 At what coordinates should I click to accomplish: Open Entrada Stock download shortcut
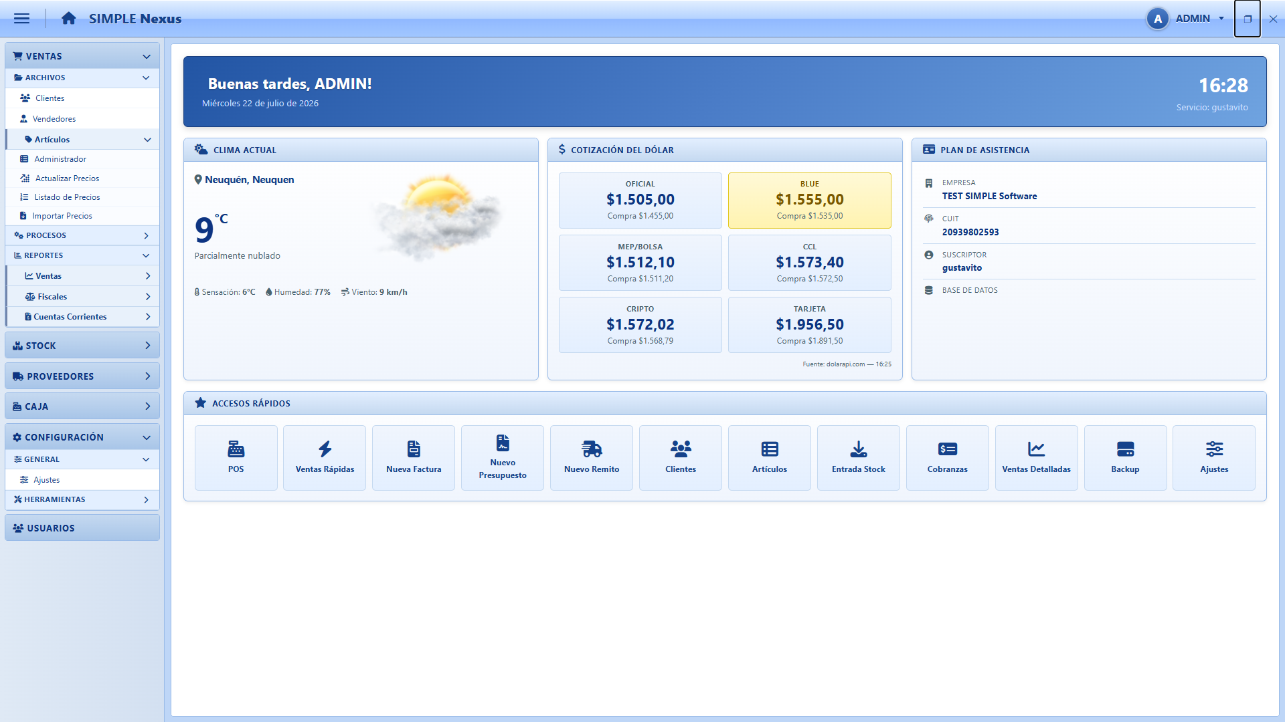pyautogui.click(x=859, y=458)
